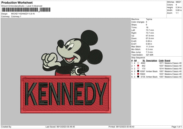This screenshot has width=183, height=129.
Task: Click the Min Stitch value '0.3 mm'
Action: pyautogui.click(x=149, y=49)
